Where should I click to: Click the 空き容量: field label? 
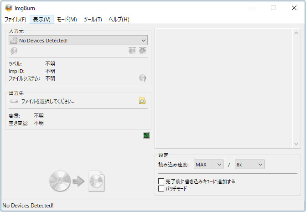19,123
